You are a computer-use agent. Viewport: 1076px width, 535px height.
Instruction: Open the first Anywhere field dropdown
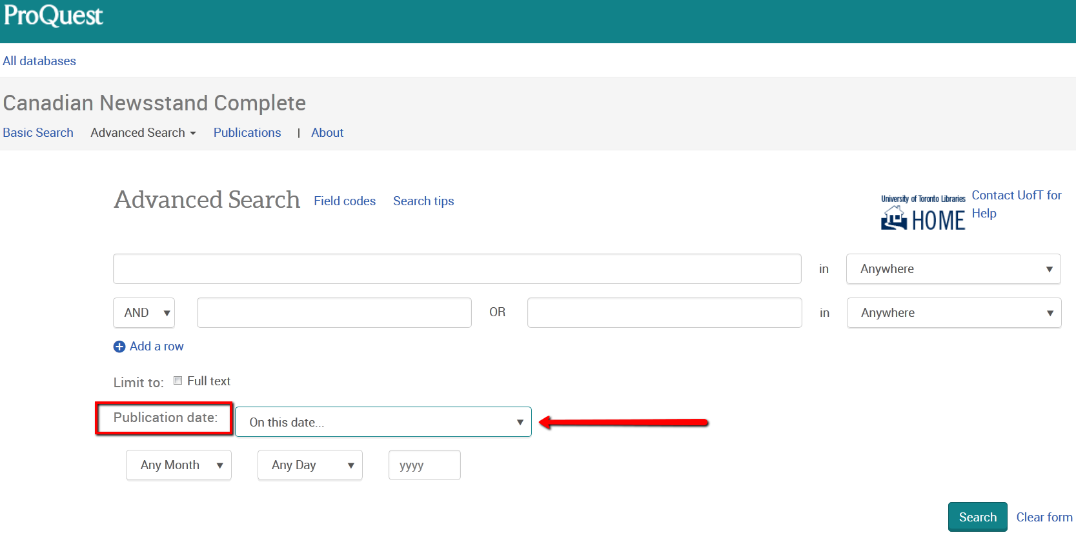pos(953,268)
